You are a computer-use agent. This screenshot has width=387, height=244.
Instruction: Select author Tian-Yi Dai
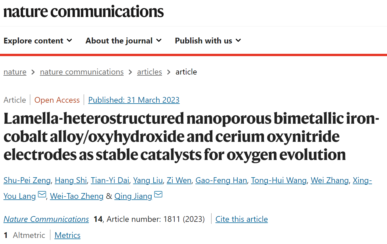pos(110,180)
